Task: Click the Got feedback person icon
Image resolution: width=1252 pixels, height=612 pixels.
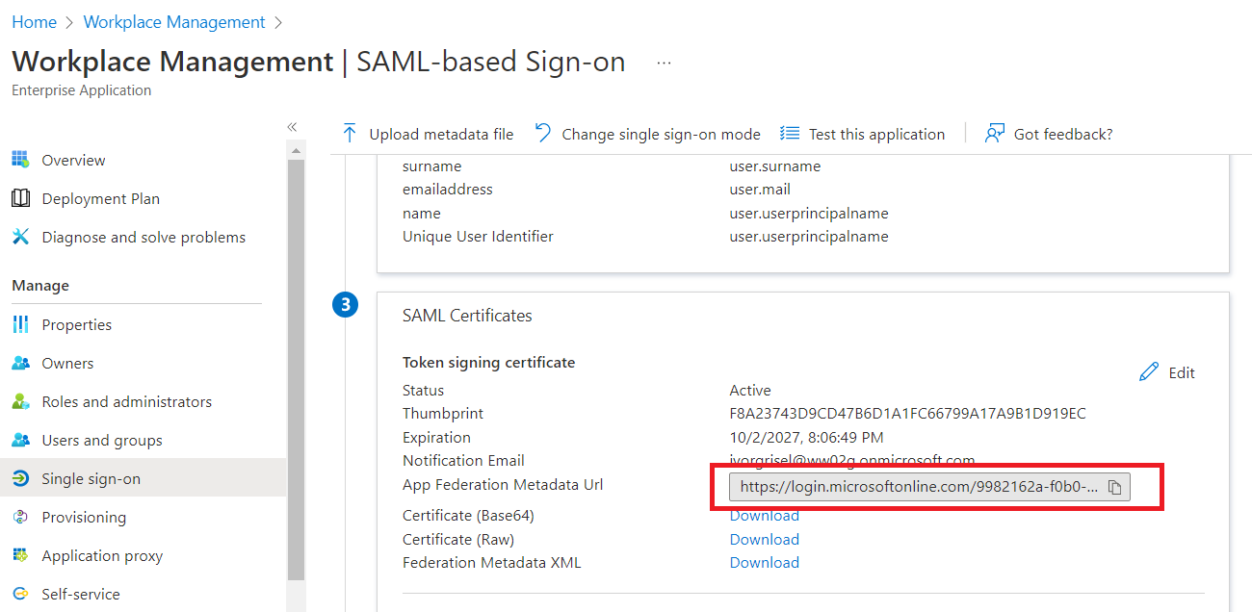Action: [x=995, y=134]
